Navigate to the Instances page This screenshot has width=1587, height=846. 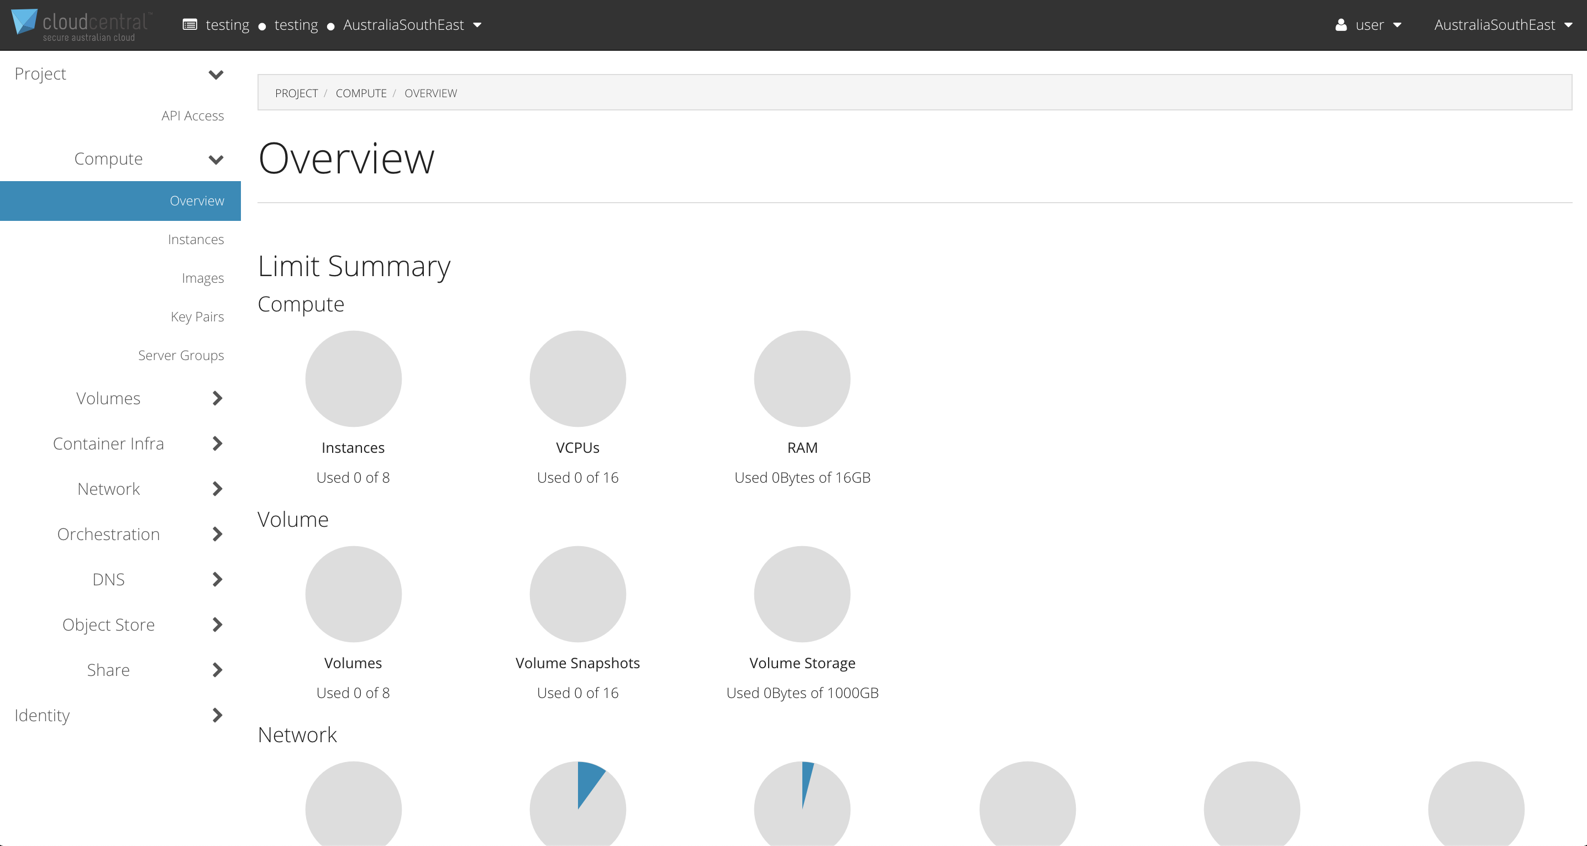tap(195, 239)
